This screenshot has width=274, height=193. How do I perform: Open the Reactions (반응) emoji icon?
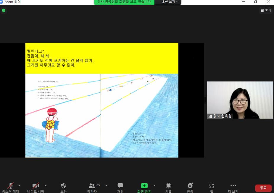(x=190, y=186)
